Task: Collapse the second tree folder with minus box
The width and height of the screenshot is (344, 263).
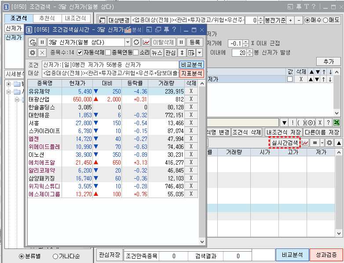Action: coord(8,92)
